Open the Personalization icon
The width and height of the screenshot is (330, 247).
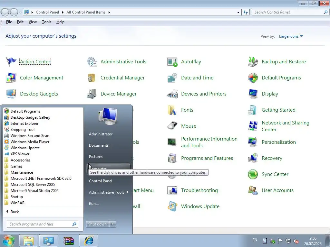tap(253, 142)
